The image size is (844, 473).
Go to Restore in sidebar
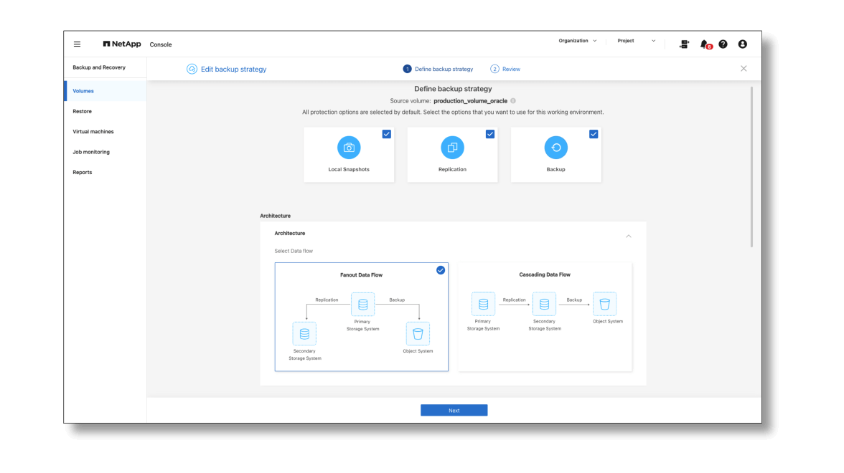(x=83, y=112)
